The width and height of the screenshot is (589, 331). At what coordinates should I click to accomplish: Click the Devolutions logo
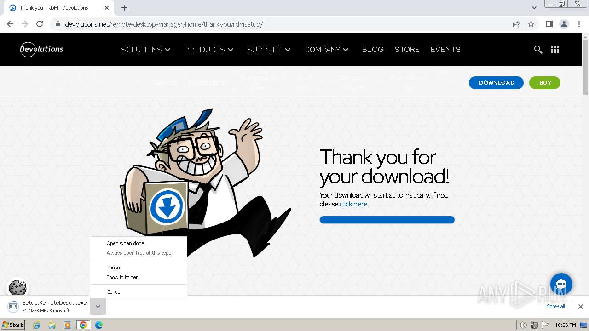pyautogui.click(x=41, y=49)
